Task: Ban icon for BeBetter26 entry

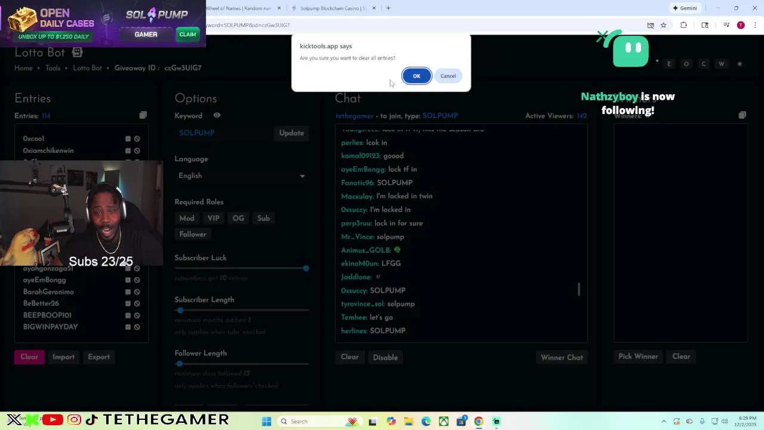Action: coord(137,303)
